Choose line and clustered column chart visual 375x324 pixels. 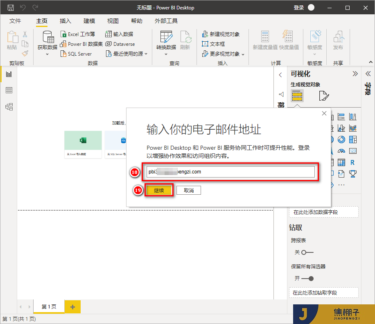(341, 128)
